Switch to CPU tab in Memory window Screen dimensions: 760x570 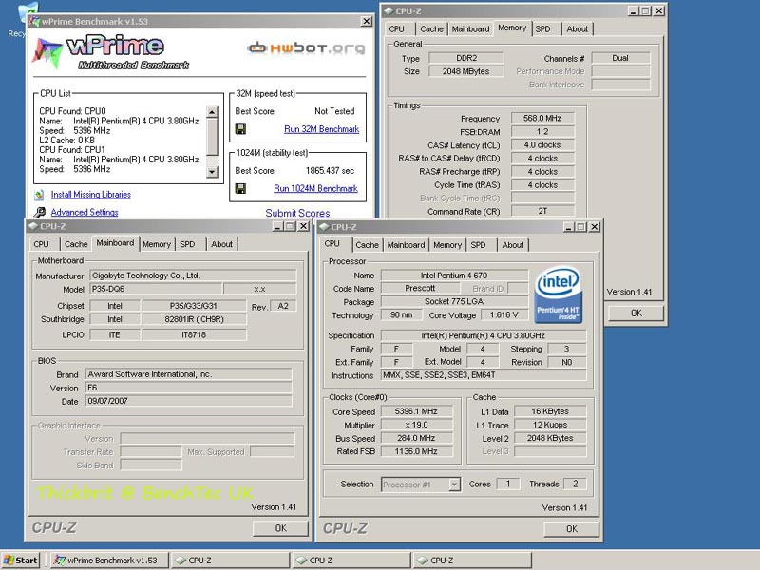tap(396, 29)
